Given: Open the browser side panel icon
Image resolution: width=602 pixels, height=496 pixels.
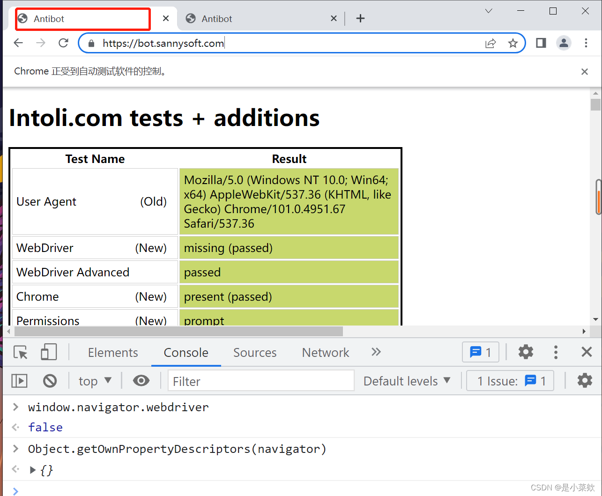Looking at the screenshot, I should pyautogui.click(x=541, y=43).
